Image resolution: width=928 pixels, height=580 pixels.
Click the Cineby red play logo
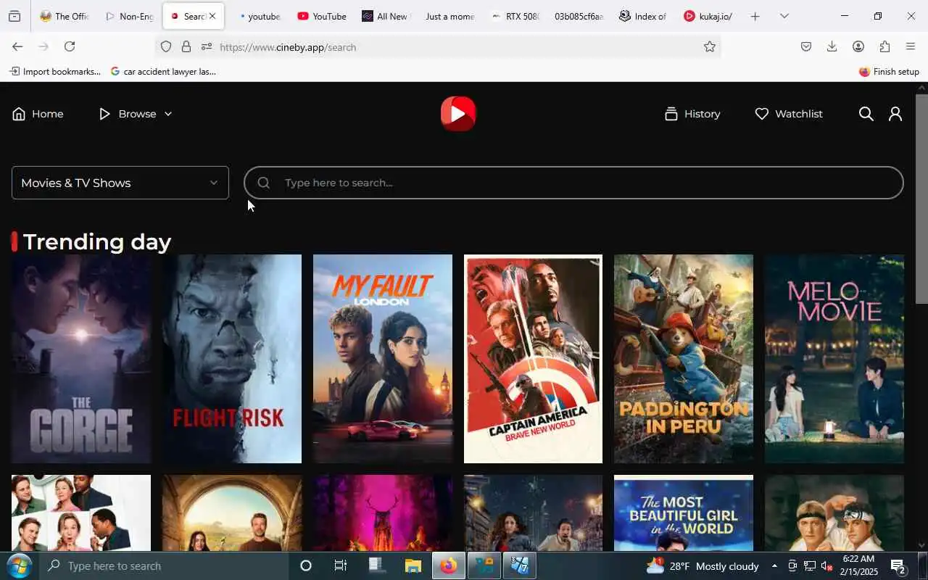coord(458,114)
